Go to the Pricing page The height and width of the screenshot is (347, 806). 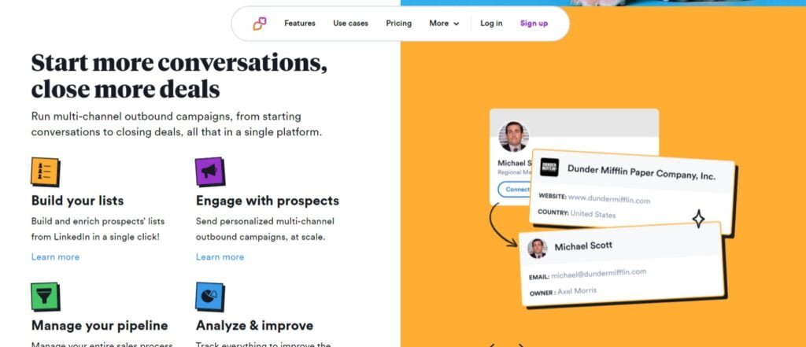tap(399, 23)
